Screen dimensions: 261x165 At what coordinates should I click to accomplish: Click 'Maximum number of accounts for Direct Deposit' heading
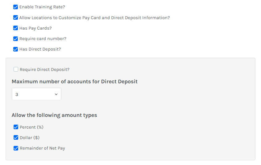coord(75,82)
